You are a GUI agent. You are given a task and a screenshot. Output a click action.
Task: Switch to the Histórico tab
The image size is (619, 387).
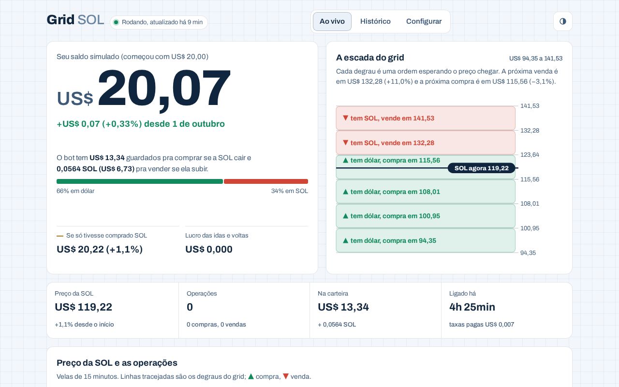pyautogui.click(x=375, y=21)
